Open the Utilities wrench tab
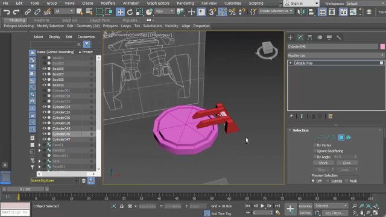The width and height of the screenshot is (386, 217). tap(339, 37)
